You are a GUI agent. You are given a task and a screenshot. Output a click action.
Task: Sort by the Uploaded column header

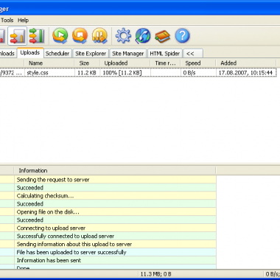pos(125,63)
